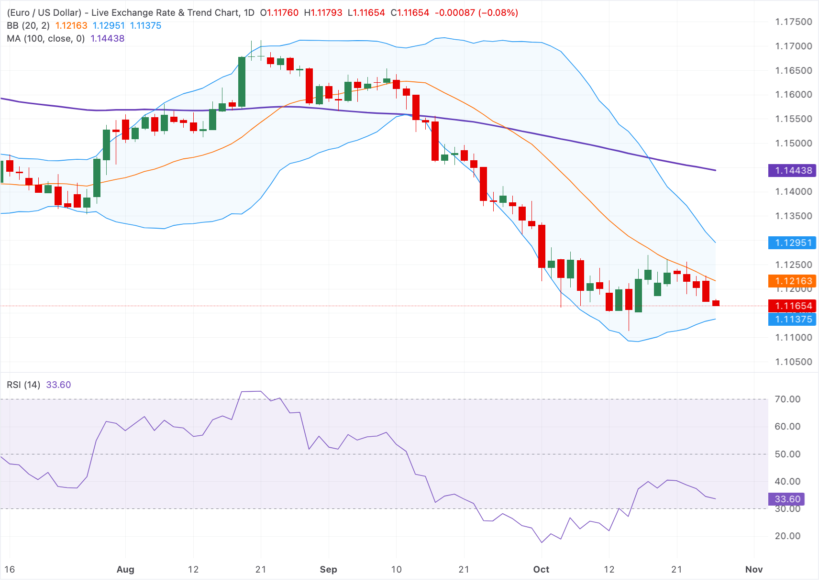
Task: Click the open value O1.11760 in header
Action: pyautogui.click(x=279, y=13)
